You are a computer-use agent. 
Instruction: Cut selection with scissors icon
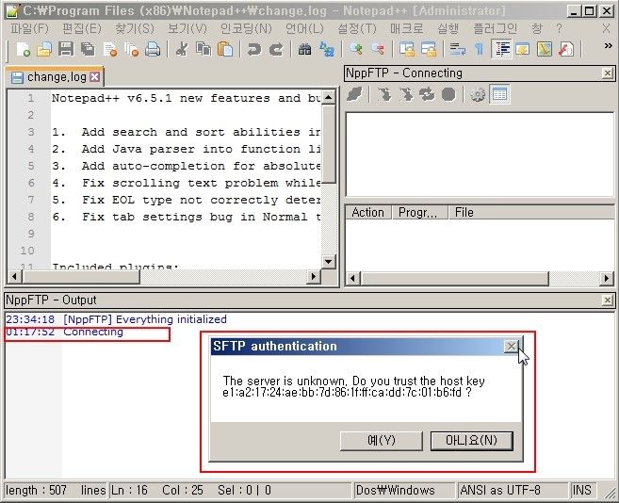click(x=182, y=49)
